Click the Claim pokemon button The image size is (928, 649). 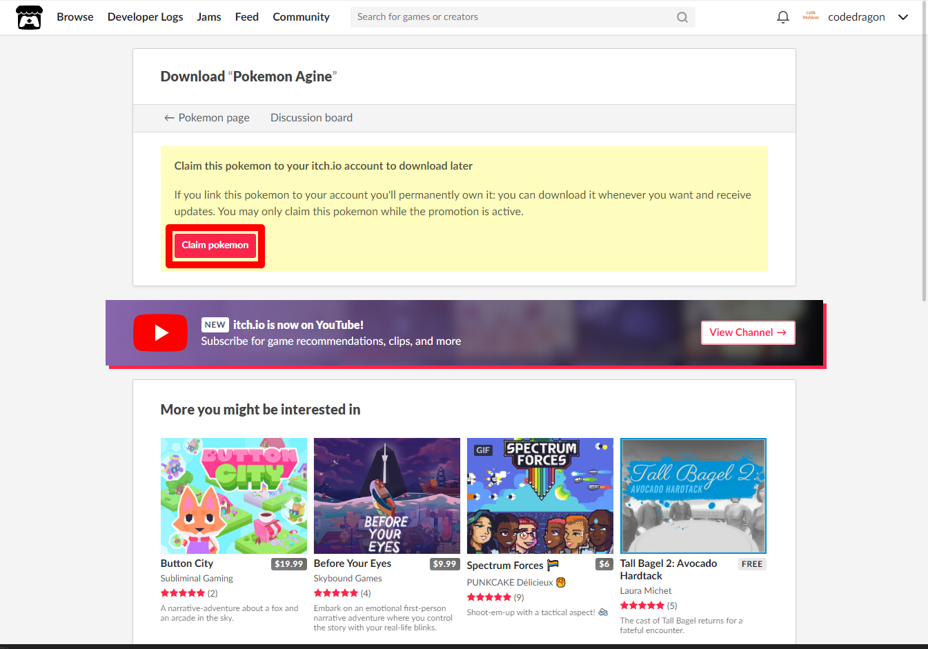click(x=215, y=246)
